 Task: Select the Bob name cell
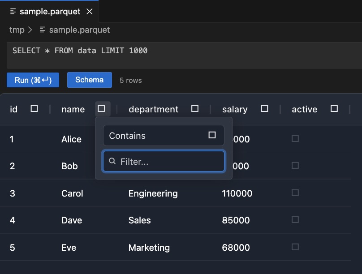(x=69, y=166)
